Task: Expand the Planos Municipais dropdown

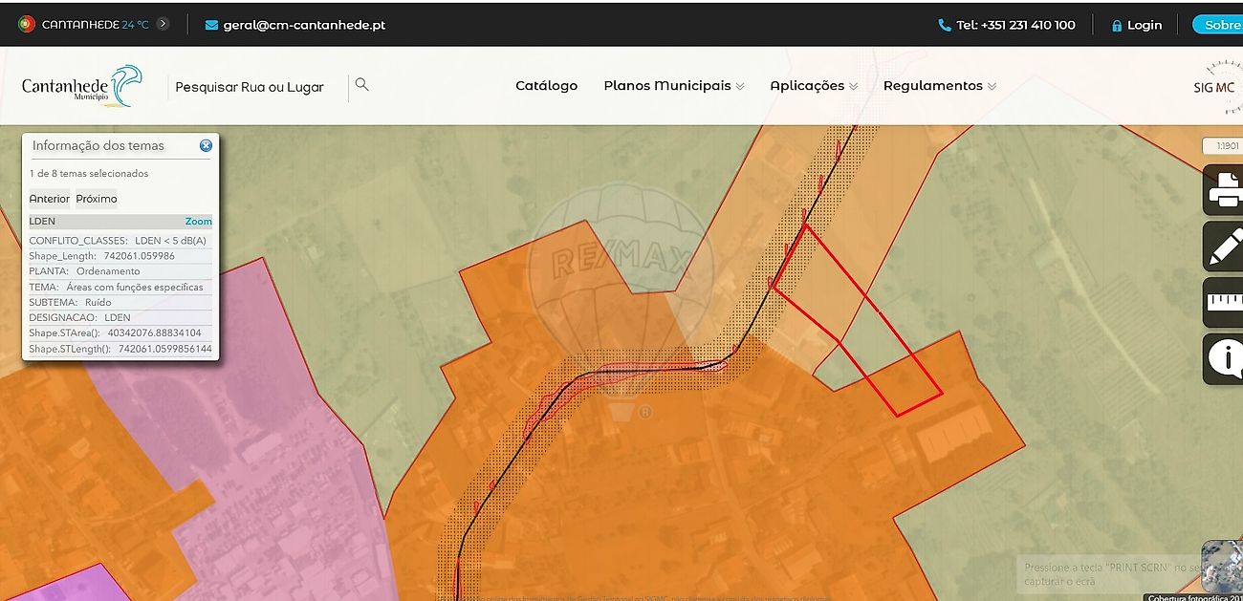Action: (674, 86)
